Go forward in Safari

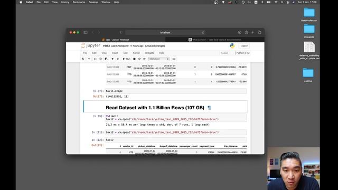(99, 32)
